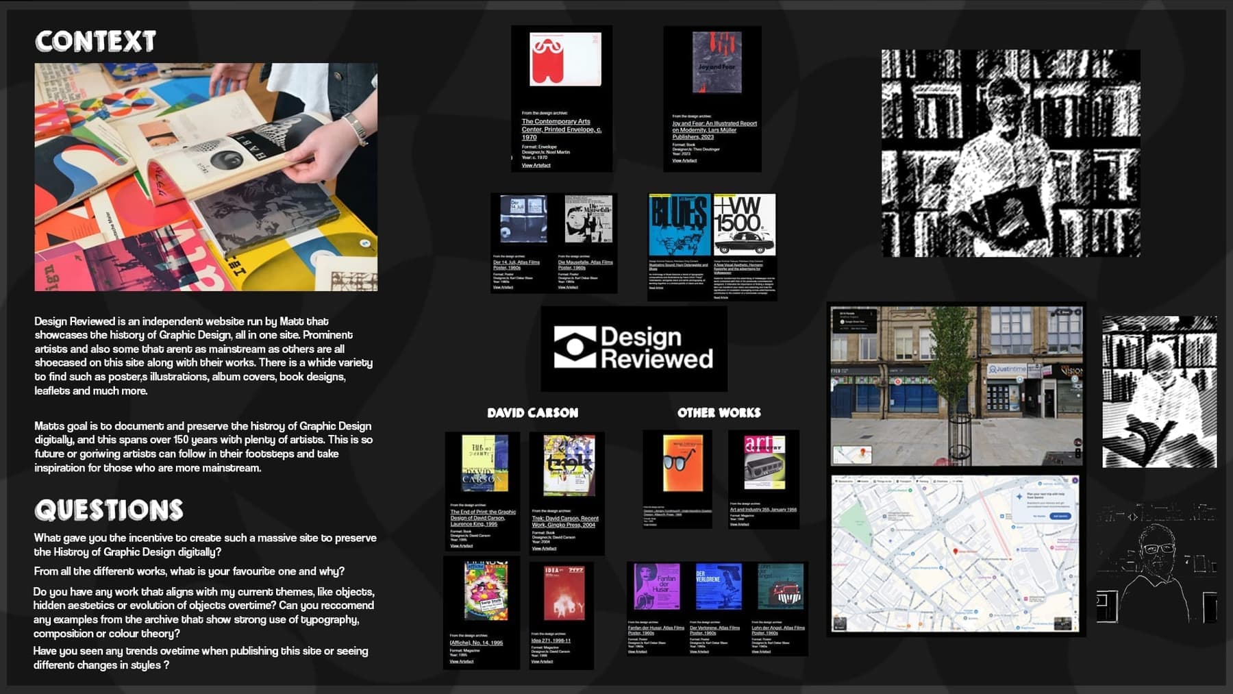Click the red Idea 271 magazine cover
Image resolution: width=1233 pixels, height=694 pixels.
(564, 593)
